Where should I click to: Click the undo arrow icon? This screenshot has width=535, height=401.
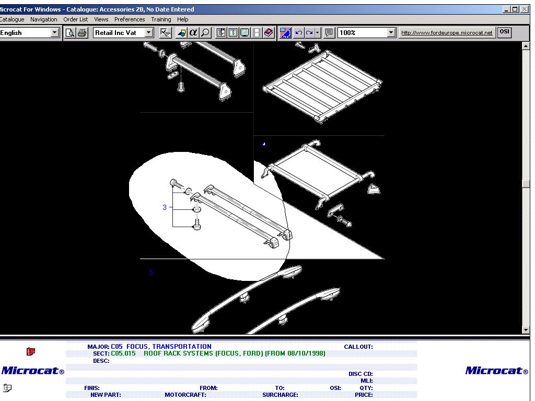298,33
